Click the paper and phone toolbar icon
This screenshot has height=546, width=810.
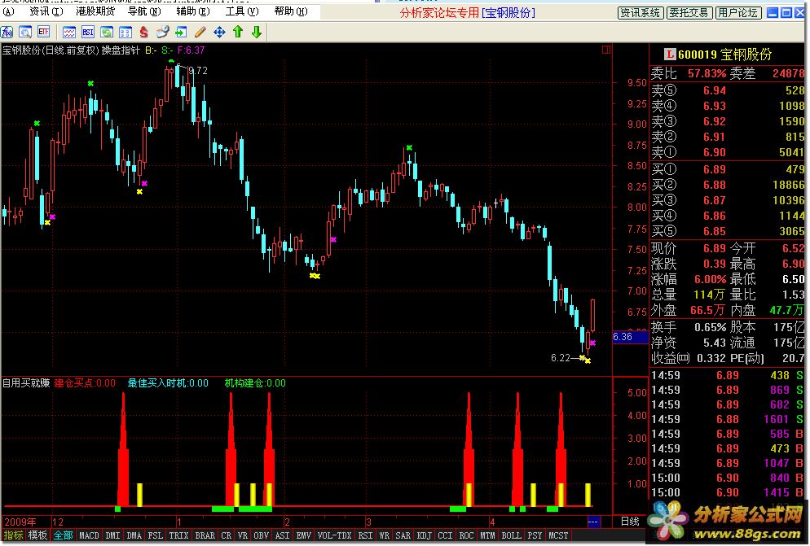tap(162, 33)
